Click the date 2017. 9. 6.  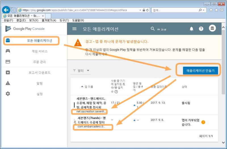click(x=157, y=120)
